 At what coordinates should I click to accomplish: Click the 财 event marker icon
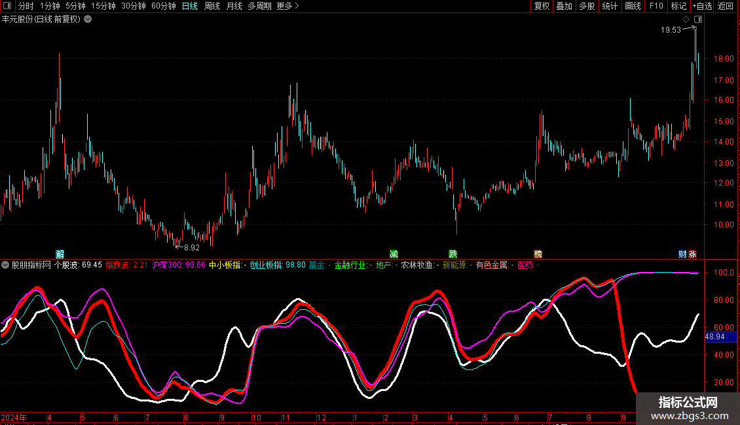point(682,254)
